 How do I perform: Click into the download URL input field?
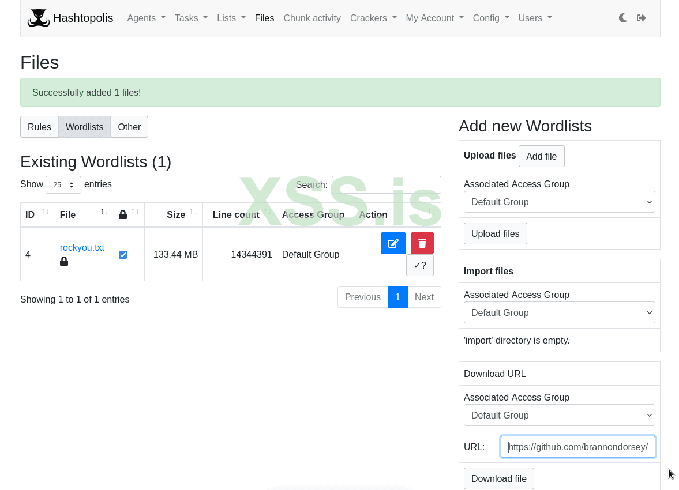[577, 447]
